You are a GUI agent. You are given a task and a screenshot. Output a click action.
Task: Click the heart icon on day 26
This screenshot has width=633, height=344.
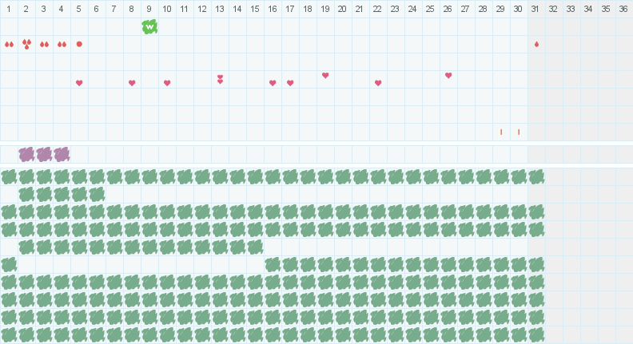tap(448, 76)
